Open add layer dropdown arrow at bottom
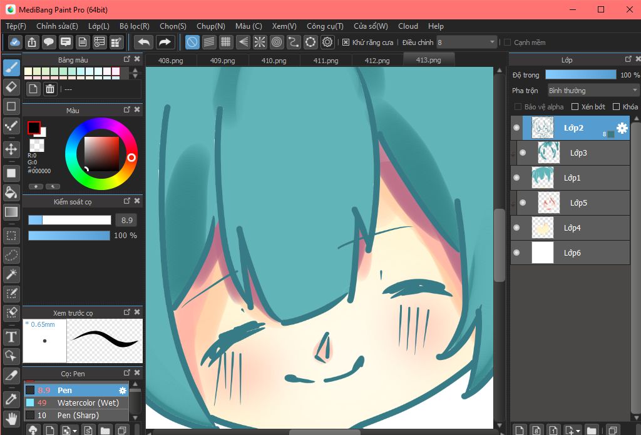 (578, 431)
